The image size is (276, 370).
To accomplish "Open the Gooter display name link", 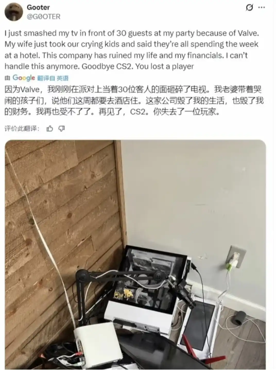I will [38, 7].
